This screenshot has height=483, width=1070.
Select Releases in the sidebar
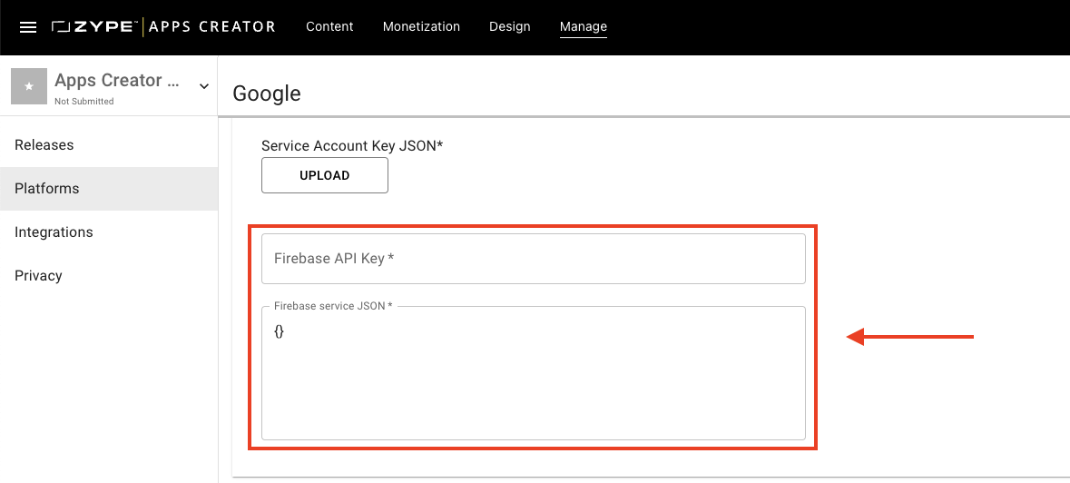[109, 145]
